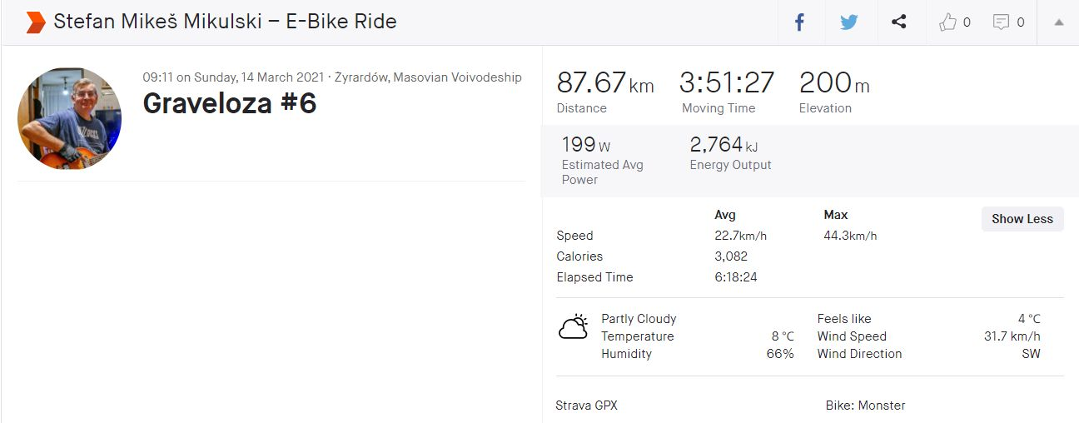Screen dimensions: 1079x423
Task: Click the partly cloudy weather icon
Action: tap(574, 327)
